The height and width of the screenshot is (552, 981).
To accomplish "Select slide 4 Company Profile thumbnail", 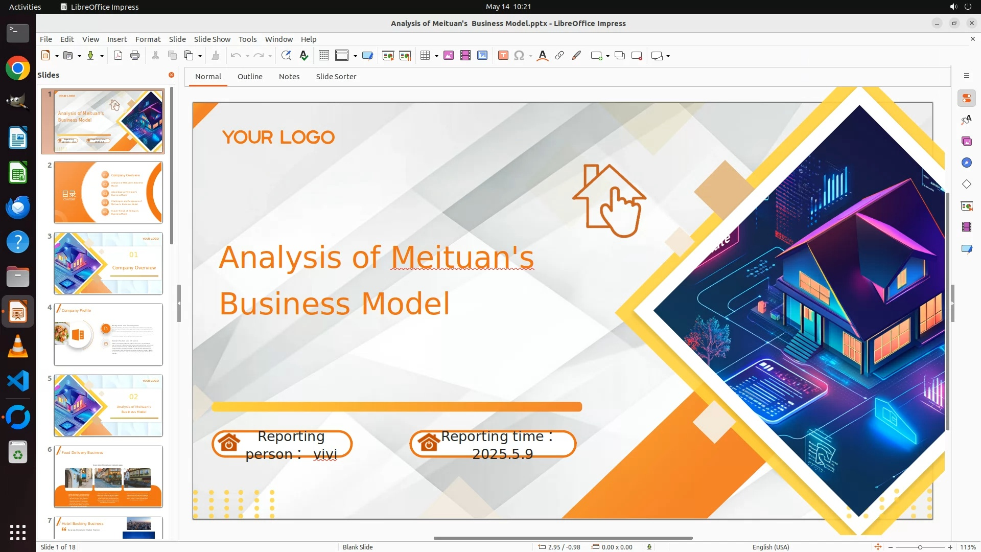I will pyautogui.click(x=108, y=335).
